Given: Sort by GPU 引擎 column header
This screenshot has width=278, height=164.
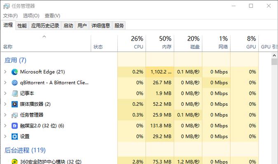Looking at the screenshot, I should [x=268, y=43].
